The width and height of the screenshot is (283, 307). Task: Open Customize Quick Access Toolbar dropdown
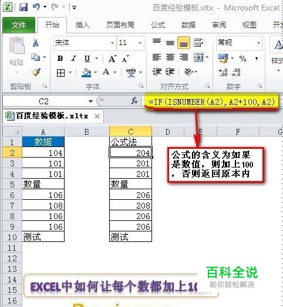(75, 8)
